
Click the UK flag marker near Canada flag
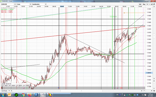117,88
